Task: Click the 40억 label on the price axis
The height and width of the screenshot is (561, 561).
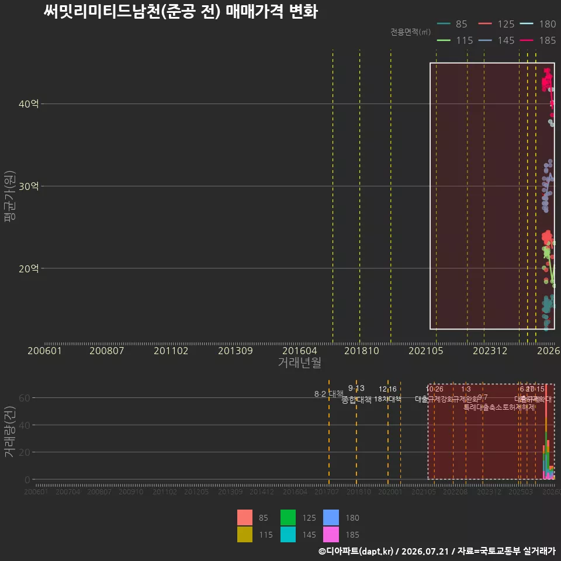Action: (29, 104)
